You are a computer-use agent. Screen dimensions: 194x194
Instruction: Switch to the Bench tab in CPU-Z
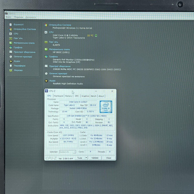coord(94,96)
